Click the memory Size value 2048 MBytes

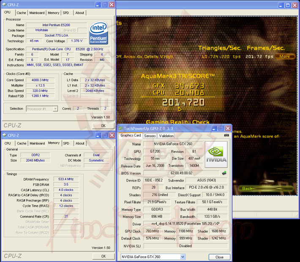[35, 161]
